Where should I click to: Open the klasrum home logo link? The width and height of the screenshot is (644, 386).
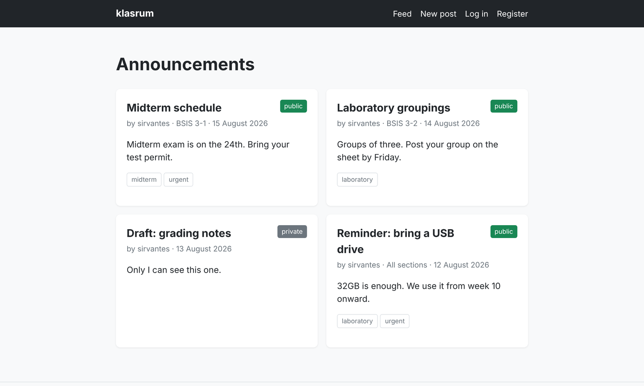point(135,14)
